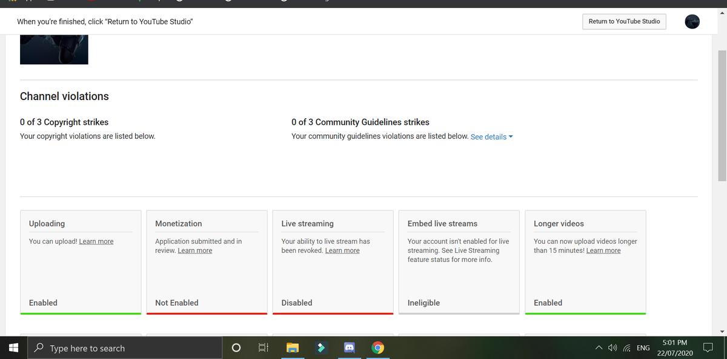Open Learn more link in Live streaming card
Screen dimensions: 727x359
[342, 250]
